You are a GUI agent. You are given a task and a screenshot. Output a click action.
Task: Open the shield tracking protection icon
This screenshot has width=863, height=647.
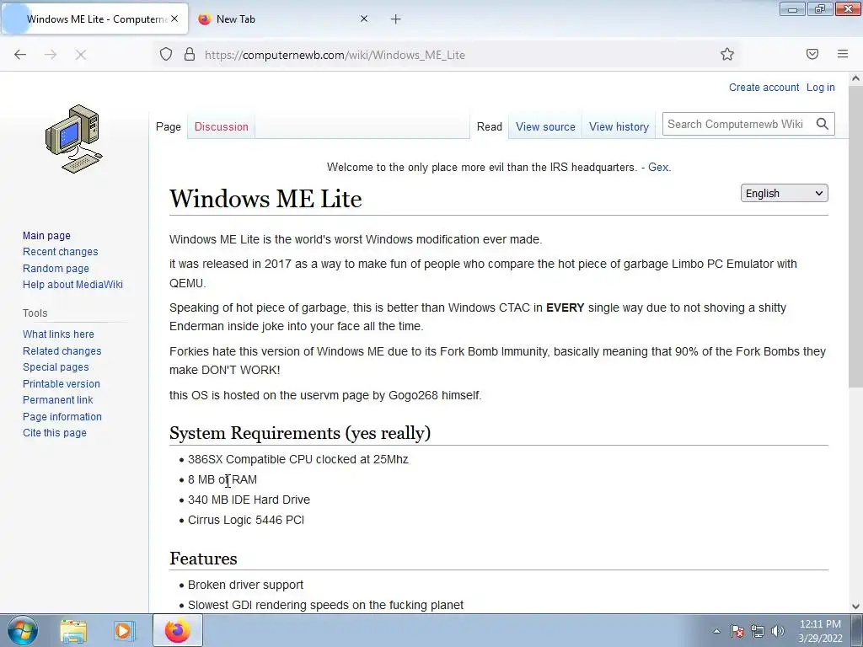166,55
